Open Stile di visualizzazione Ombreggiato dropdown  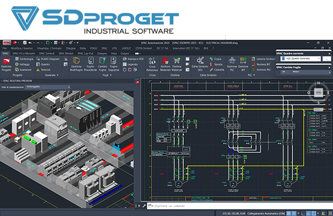[x=48, y=87]
